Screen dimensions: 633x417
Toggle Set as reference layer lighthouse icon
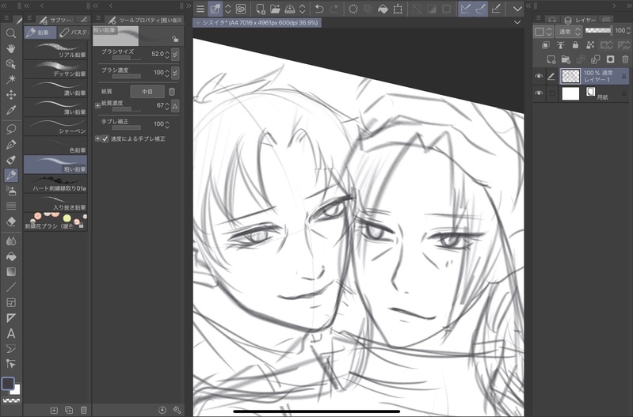pos(560,45)
